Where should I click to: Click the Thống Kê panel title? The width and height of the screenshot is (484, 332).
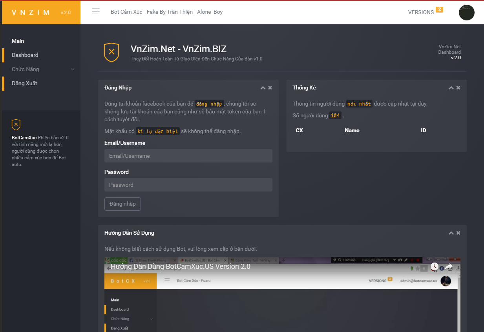coord(304,88)
